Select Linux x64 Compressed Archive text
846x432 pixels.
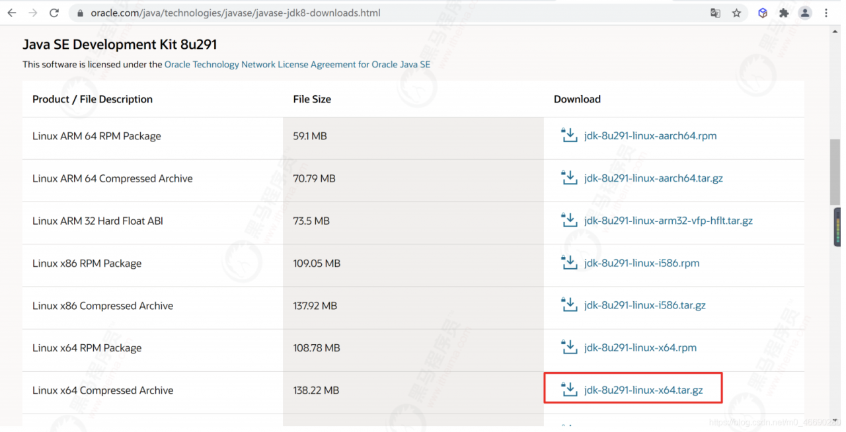pyautogui.click(x=102, y=390)
